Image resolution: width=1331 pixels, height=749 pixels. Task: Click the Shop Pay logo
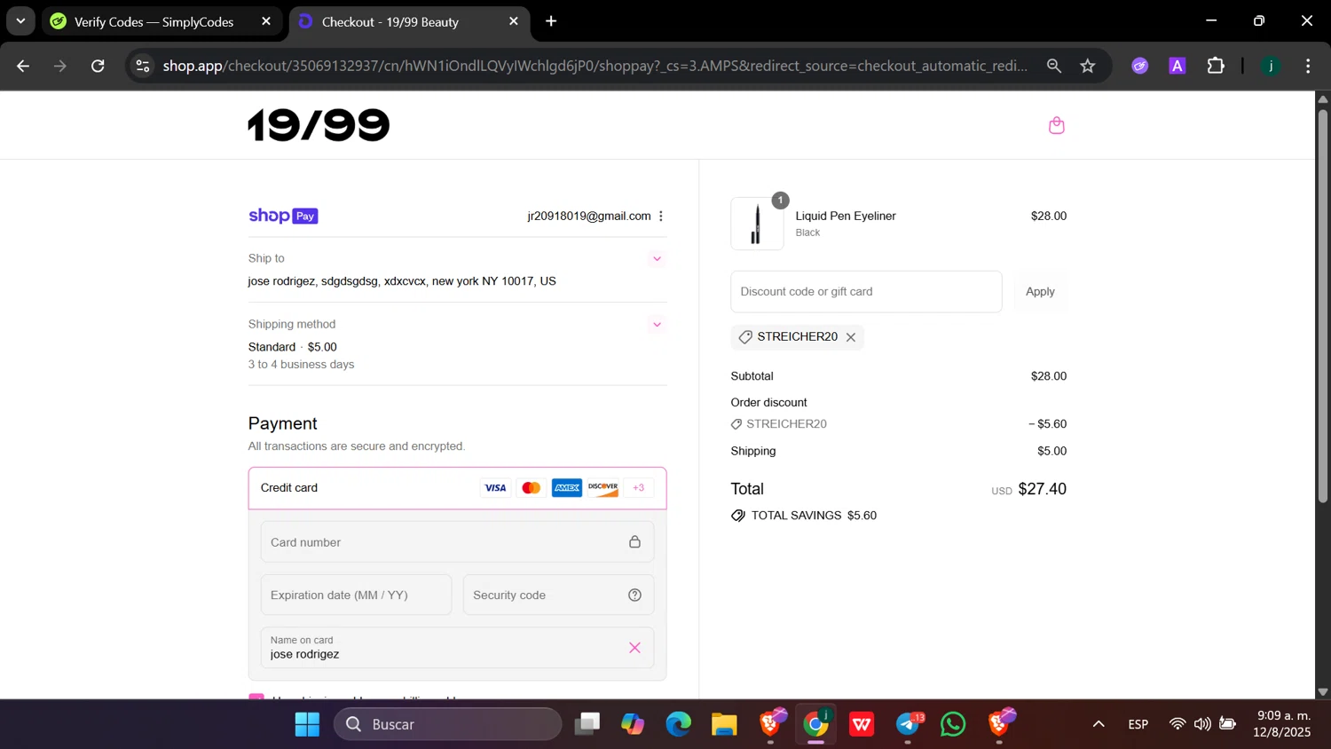tap(283, 216)
